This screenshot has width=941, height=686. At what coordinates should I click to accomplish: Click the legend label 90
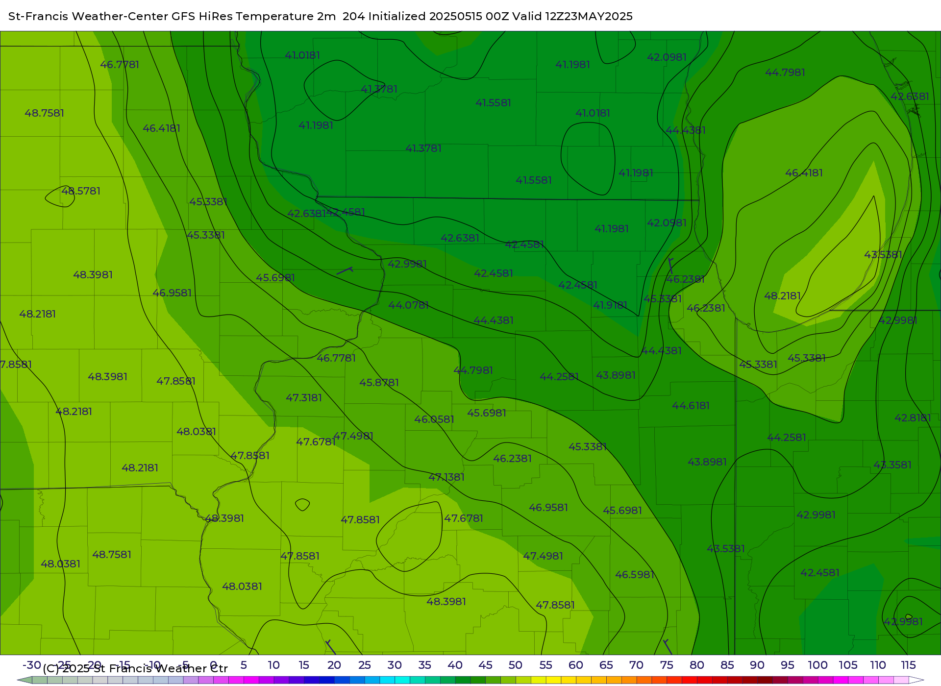pyautogui.click(x=757, y=665)
